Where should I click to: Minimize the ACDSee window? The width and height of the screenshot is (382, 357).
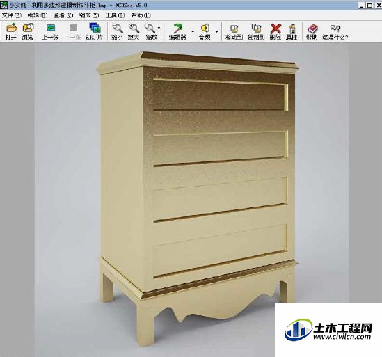[x=362, y=5]
